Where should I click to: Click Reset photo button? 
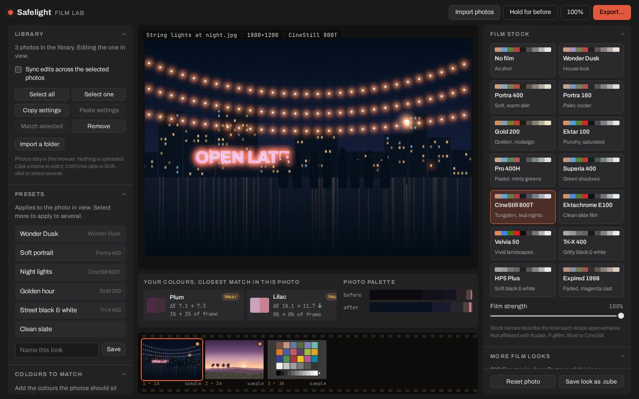(x=523, y=382)
